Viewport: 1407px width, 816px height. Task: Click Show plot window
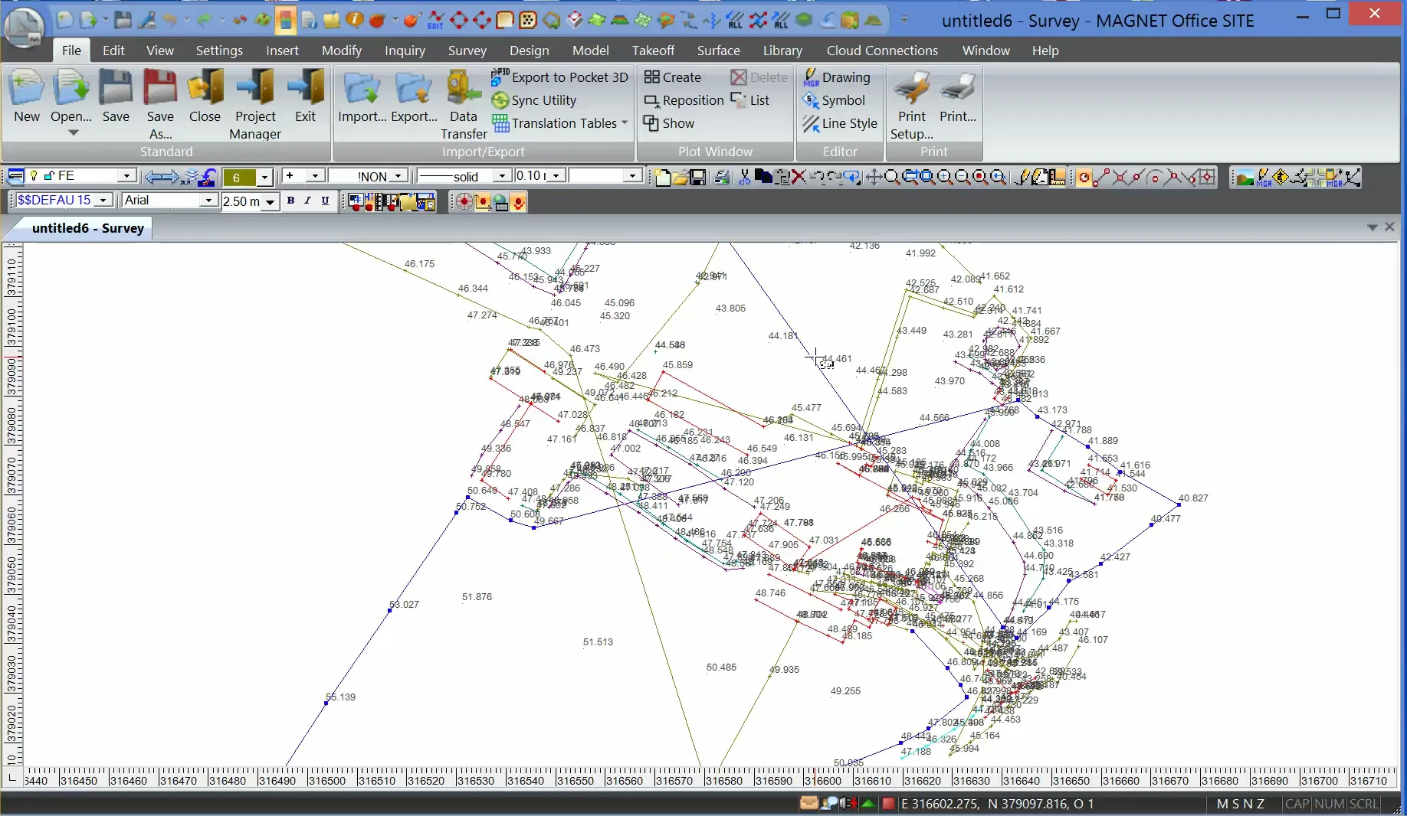click(669, 123)
